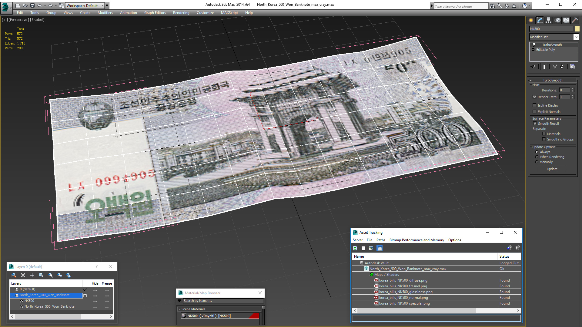Click the Shaded viewport label
This screenshot has width=582, height=327.
point(37,20)
